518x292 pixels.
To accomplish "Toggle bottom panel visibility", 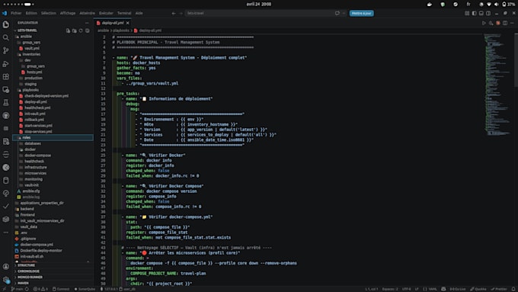I will click(481, 13).
